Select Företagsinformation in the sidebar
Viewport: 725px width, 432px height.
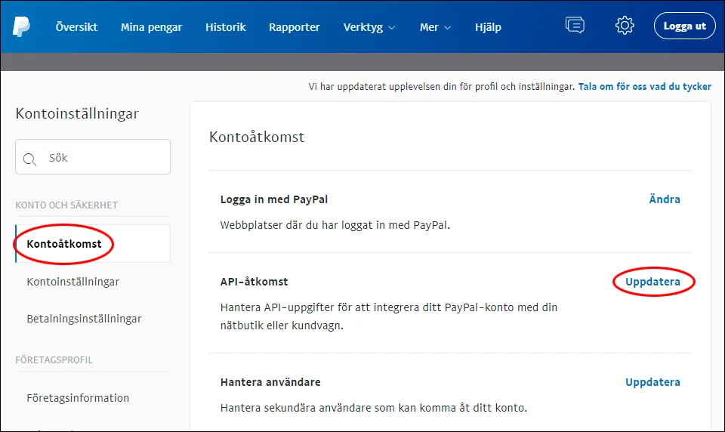(x=78, y=398)
